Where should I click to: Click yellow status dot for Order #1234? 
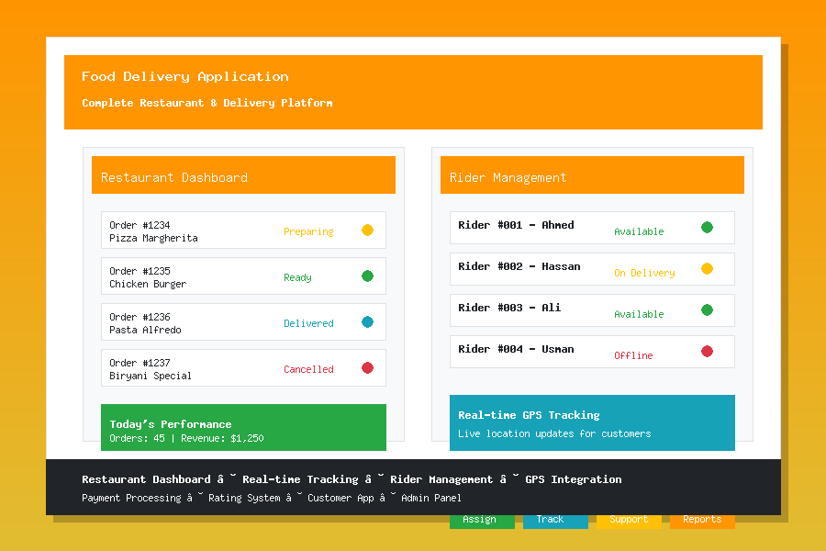pyautogui.click(x=367, y=231)
